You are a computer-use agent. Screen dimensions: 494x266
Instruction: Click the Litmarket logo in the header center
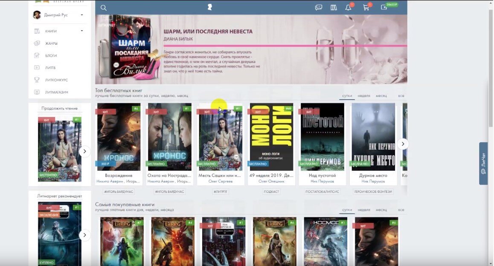pyautogui.click(x=209, y=7)
